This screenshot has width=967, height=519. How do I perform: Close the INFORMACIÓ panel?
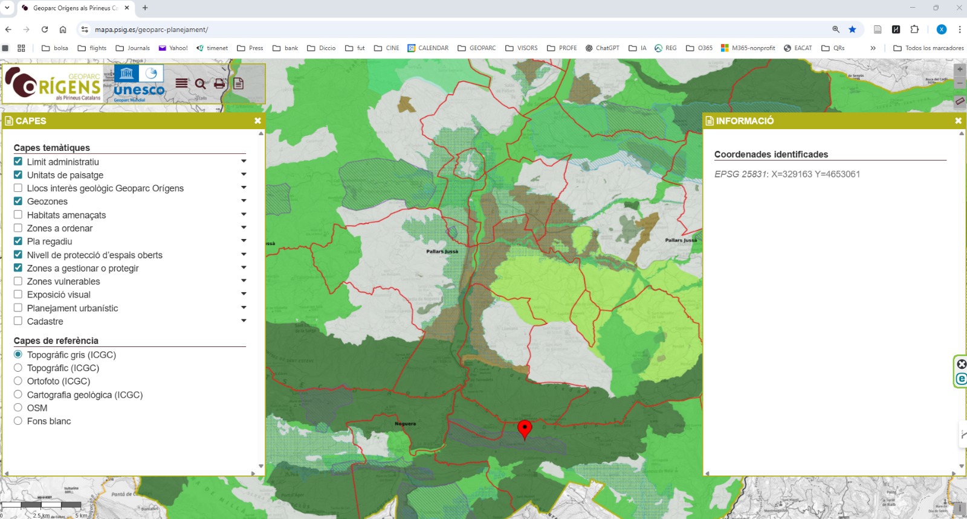[958, 121]
